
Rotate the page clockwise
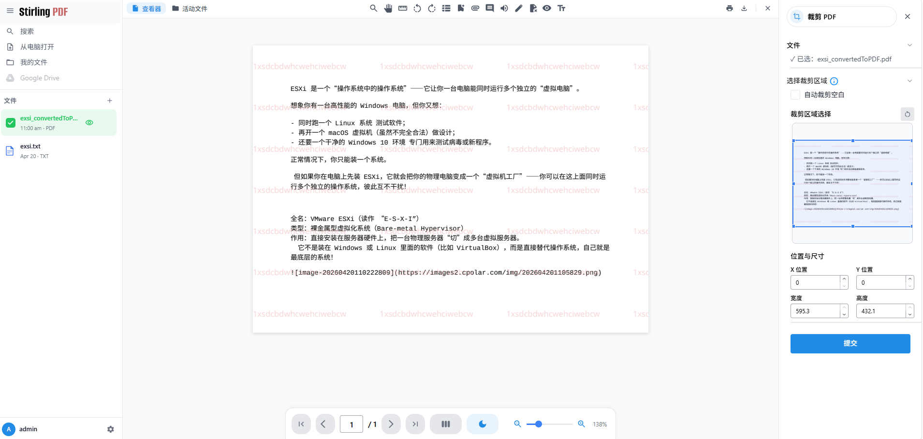(432, 8)
